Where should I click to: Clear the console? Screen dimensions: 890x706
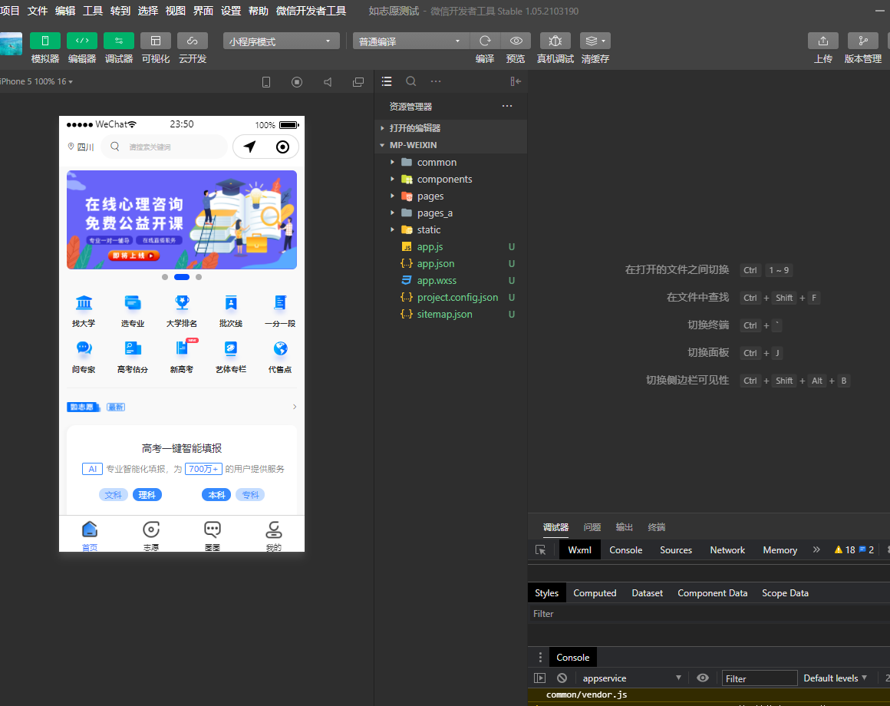(x=562, y=678)
